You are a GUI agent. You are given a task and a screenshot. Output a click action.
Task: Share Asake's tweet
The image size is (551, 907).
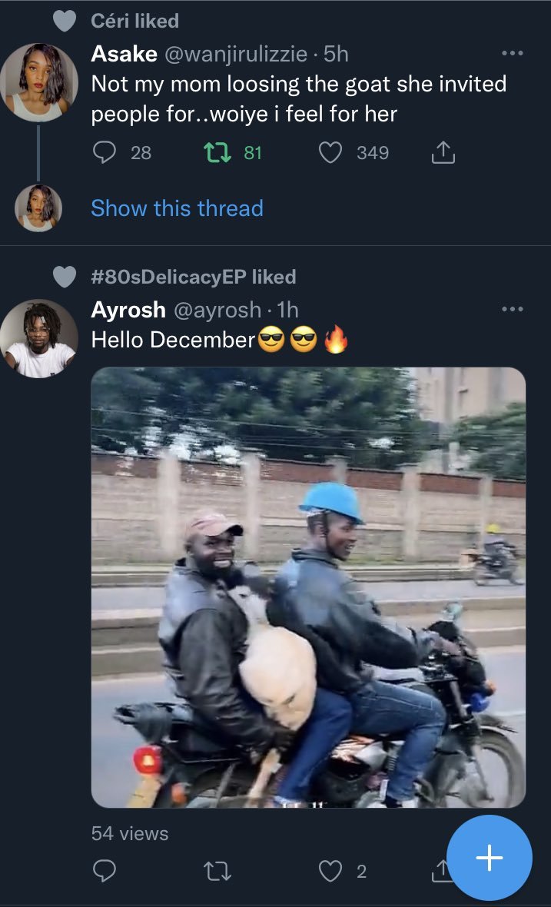point(443,154)
